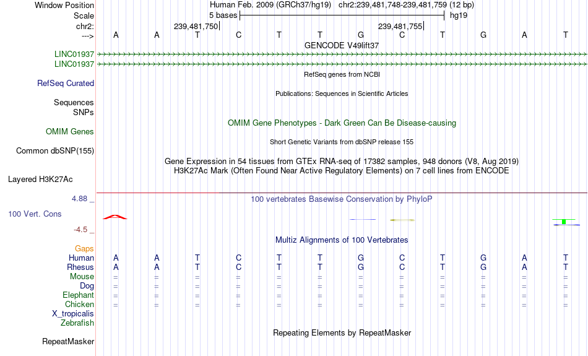
Task: Click the Dog species label
Action: coord(87,286)
